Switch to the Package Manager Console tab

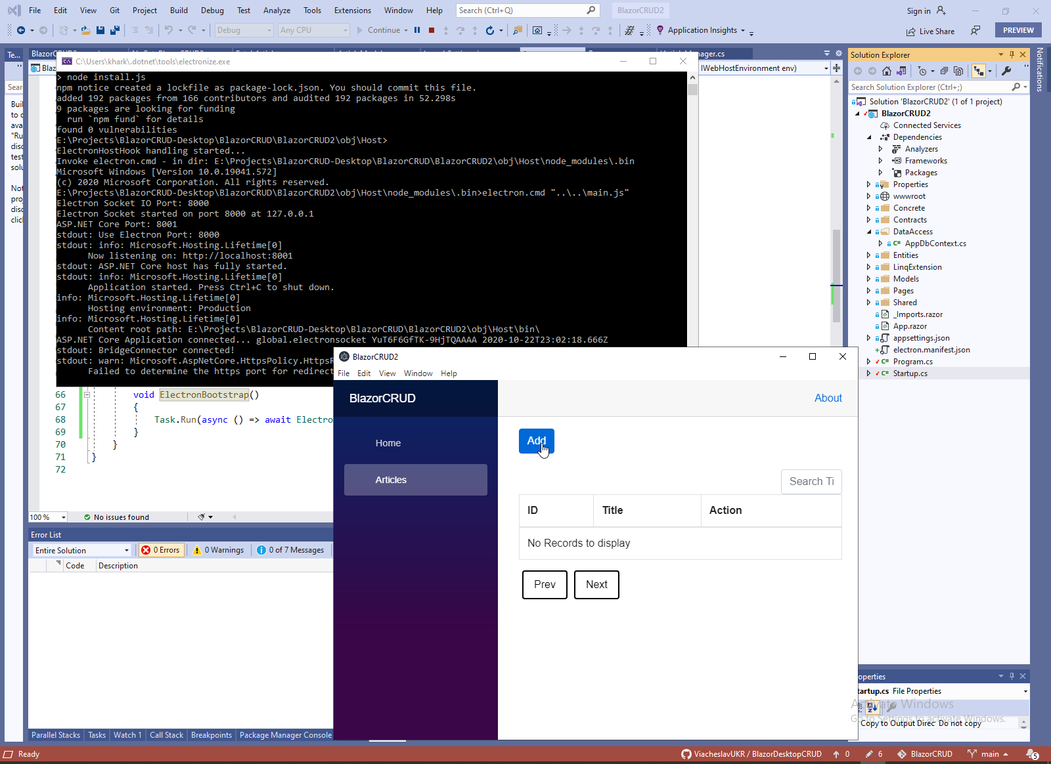[x=286, y=735]
